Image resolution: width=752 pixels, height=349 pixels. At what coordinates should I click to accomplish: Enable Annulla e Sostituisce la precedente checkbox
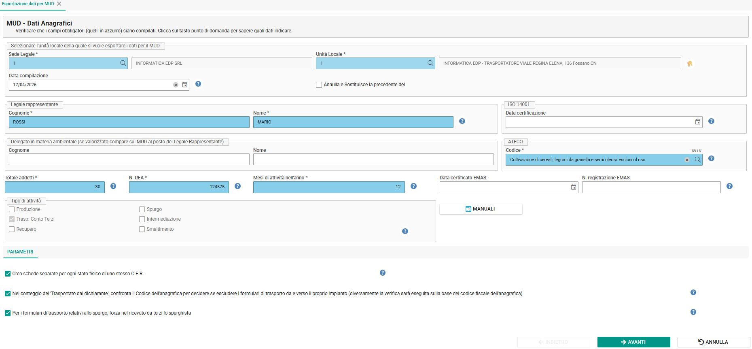coord(319,85)
